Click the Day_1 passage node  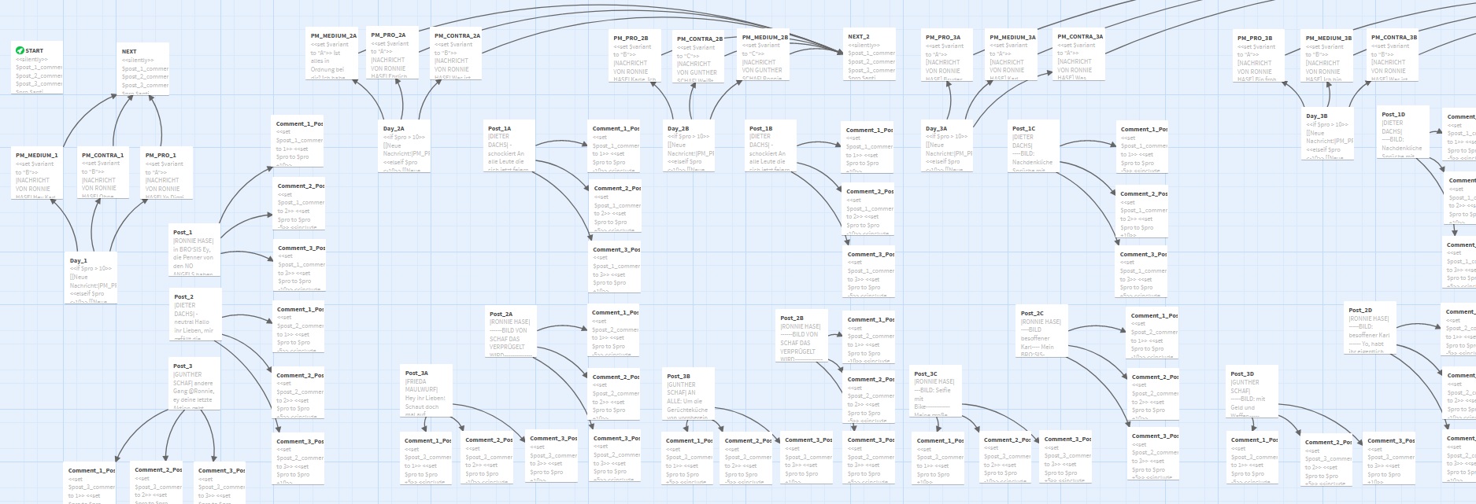point(91,278)
